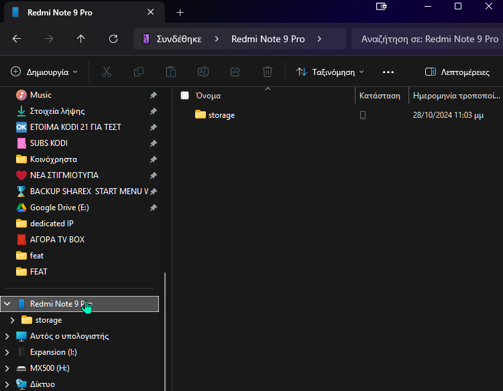This screenshot has width=503, height=391.
Task: Expand the storage tree node
Action: pos(12,320)
